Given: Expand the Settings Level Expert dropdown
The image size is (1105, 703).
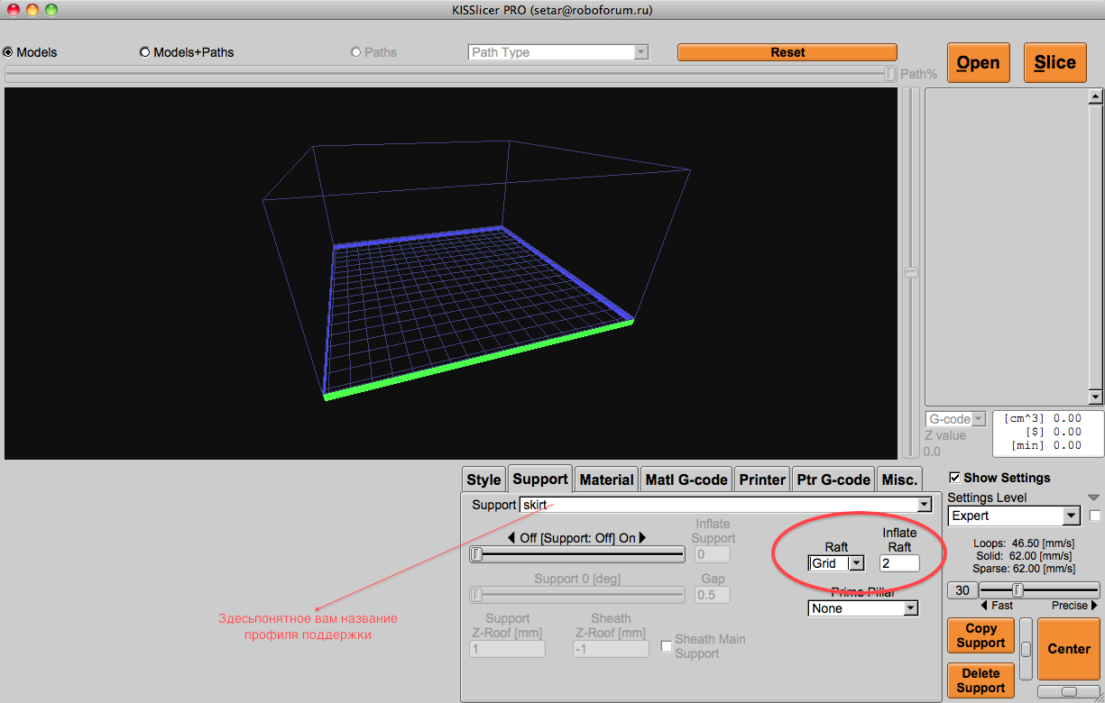Looking at the screenshot, I should (x=1071, y=516).
